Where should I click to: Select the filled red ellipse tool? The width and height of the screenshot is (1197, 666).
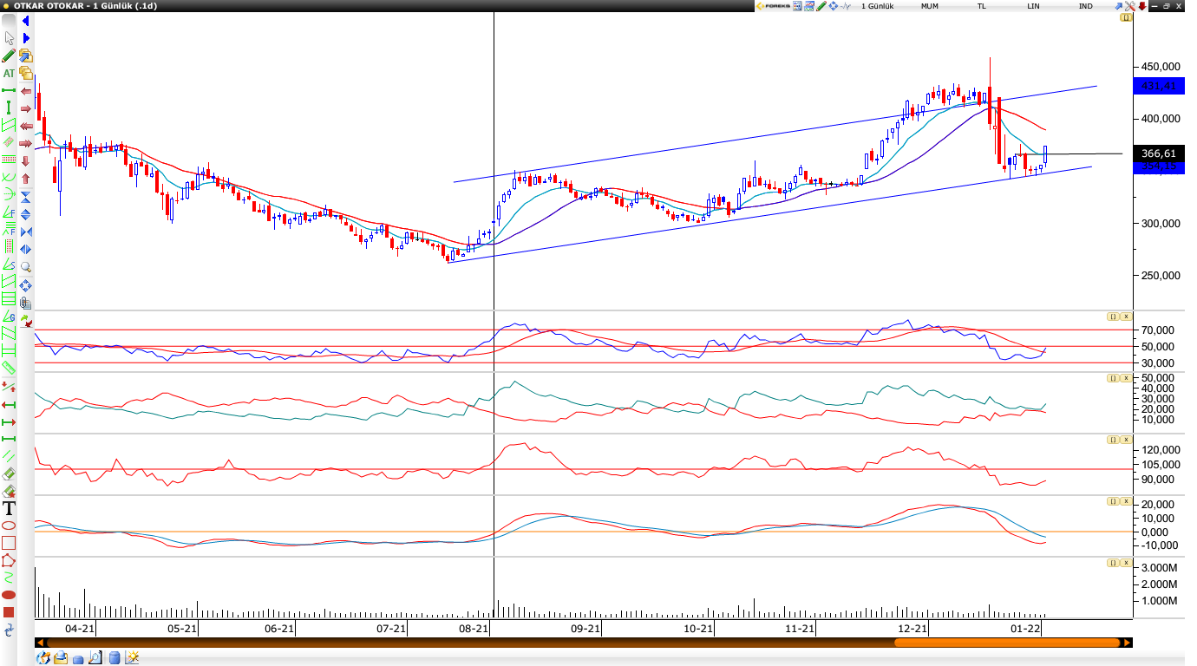pyautogui.click(x=9, y=595)
